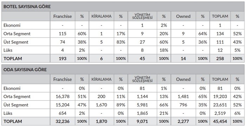Select the Owned header in the bottom table
The width and height of the screenshot is (246, 127).
coord(183,79)
